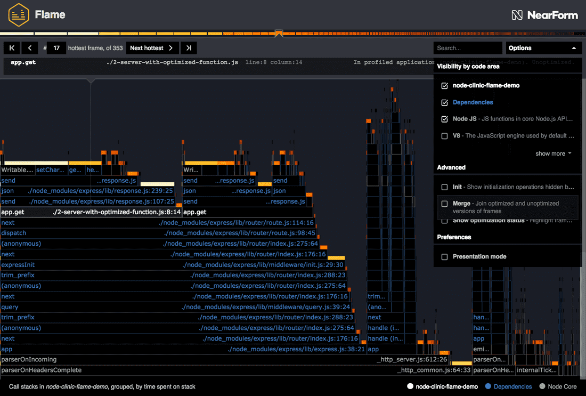Select the handle (in... frame
Screen dimensions: 586x396
pos(385,339)
